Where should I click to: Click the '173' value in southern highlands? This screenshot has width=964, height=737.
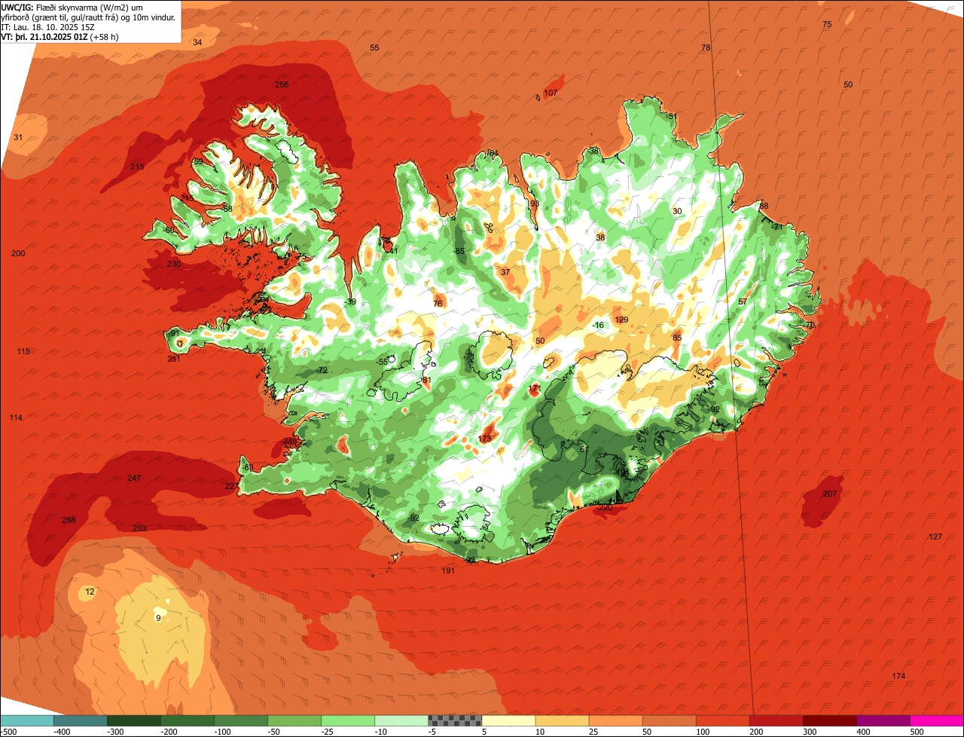(x=484, y=439)
